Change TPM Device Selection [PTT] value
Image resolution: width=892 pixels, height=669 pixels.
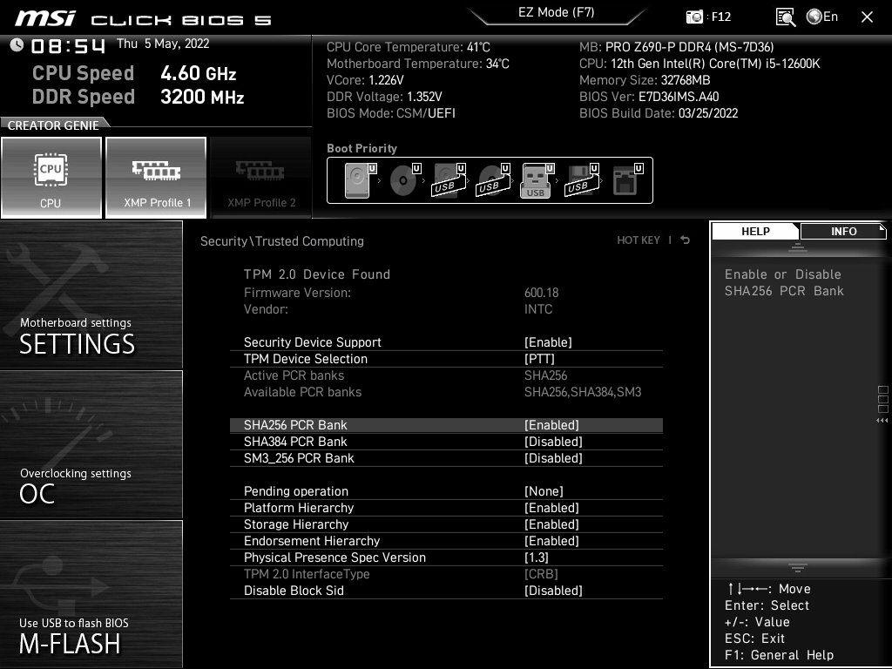pyautogui.click(x=446, y=359)
